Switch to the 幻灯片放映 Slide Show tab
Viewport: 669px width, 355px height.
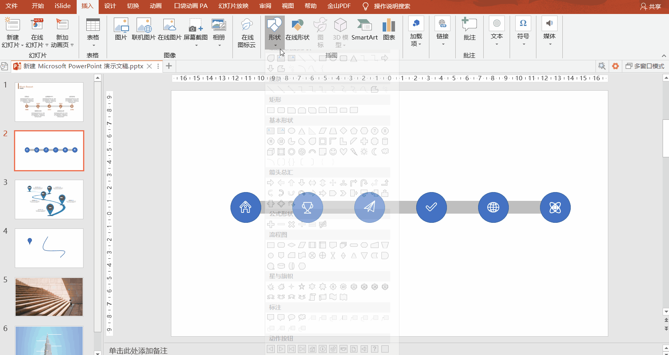[234, 6]
